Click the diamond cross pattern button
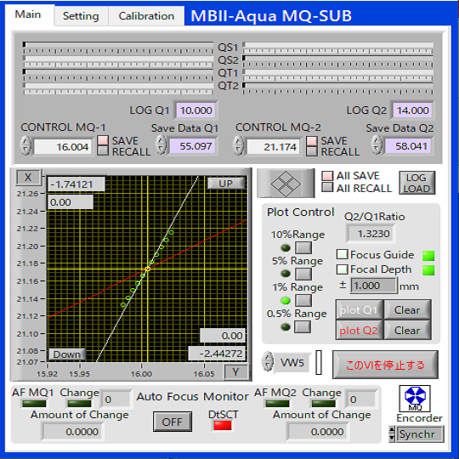 click(x=286, y=184)
